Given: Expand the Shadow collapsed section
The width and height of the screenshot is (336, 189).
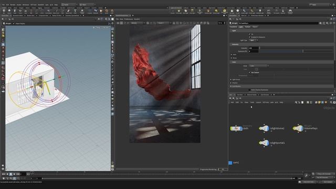Looking at the screenshot, I should click(230, 83).
